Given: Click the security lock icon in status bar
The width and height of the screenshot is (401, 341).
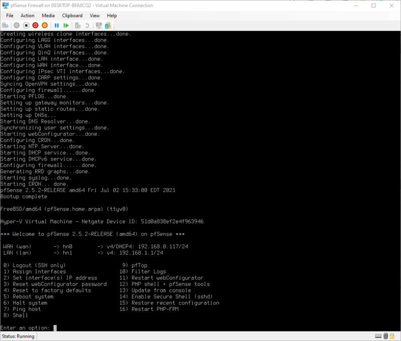Looking at the screenshot, I should (392, 336).
